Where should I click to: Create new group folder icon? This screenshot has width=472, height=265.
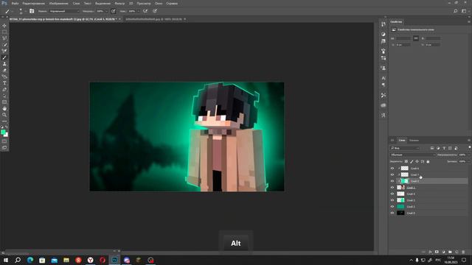(x=450, y=252)
